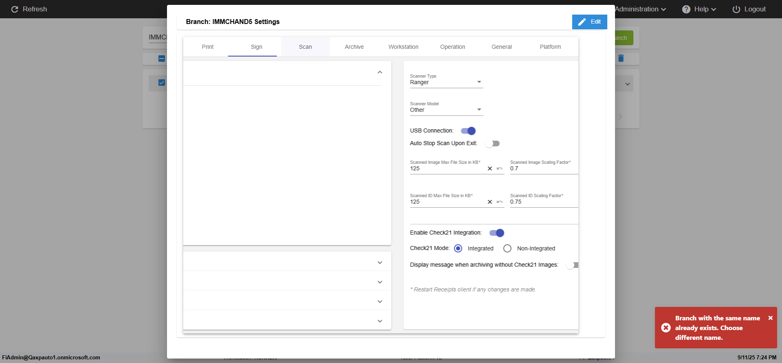Click the Logout power icon
Screen dimensions: 782x363
tap(736, 9)
